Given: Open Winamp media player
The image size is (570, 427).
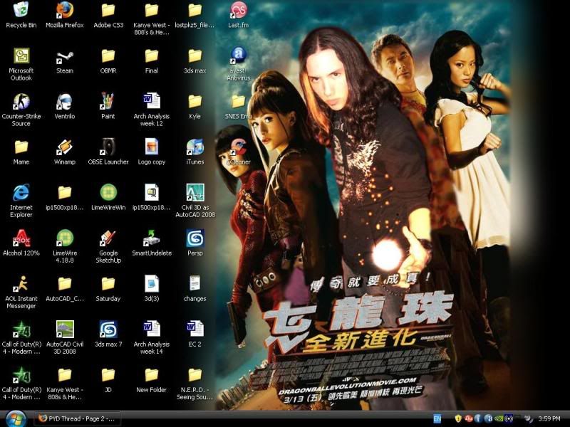Looking at the screenshot, I should pos(64,147).
